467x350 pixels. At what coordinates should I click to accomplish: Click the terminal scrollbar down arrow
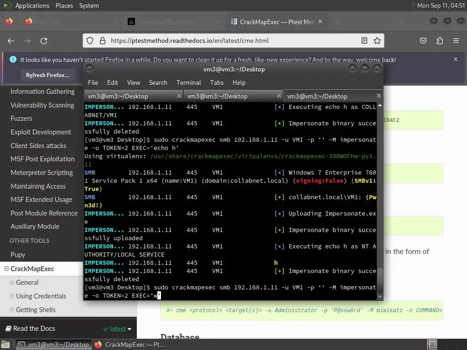point(380,297)
